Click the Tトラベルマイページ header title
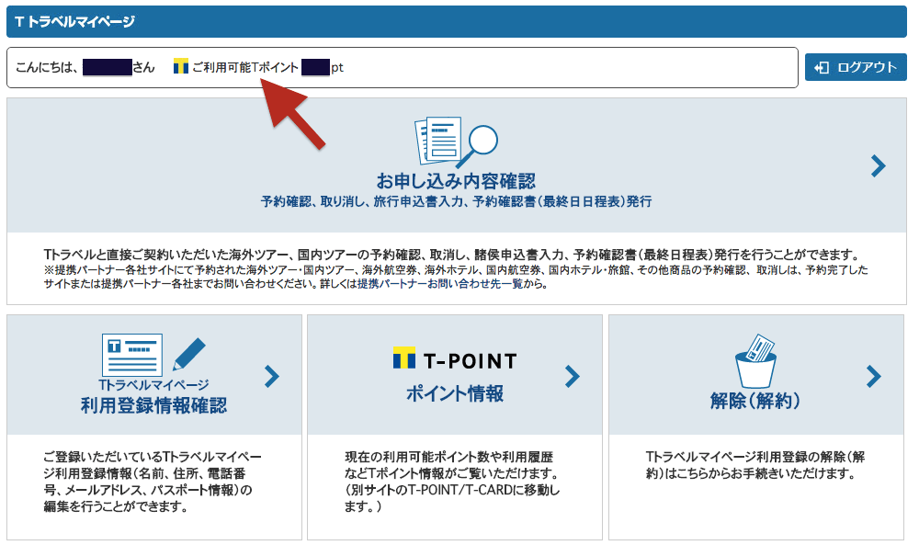Image resolution: width=919 pixels, height=545 pixels. (75, 22)
